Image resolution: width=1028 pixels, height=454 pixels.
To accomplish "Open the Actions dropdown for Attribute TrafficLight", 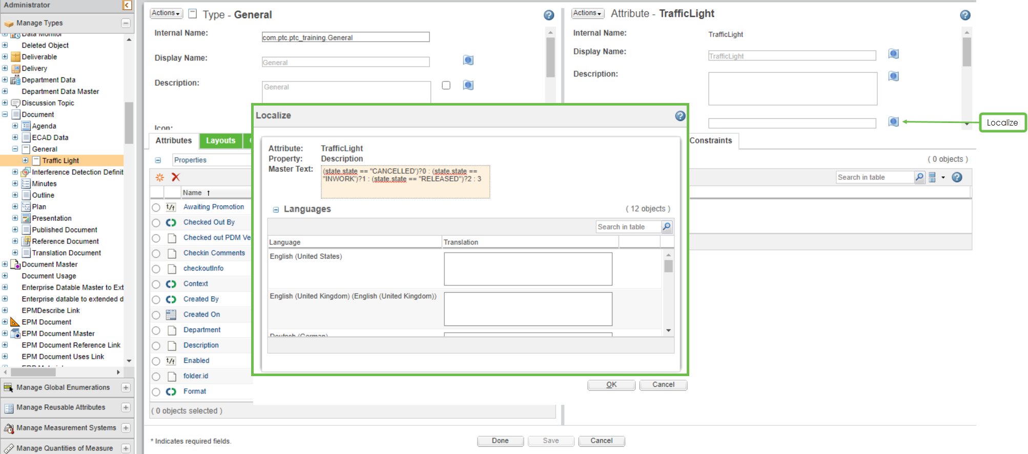I will pyautogui.click(x=587, y=13).
